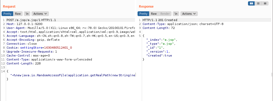The width and height of the screenshot is (273, 101).
Task: Click the Content-Length: 72 line
Action: 159,28
